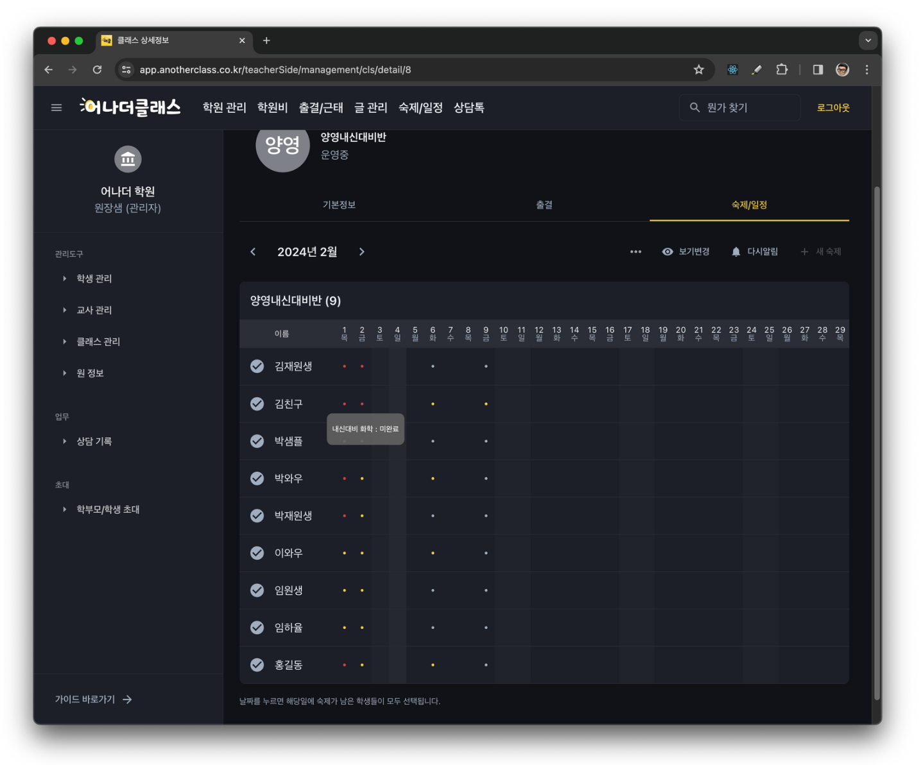Open the 가이드 바로가기 link
This screenshot has height=765, width=923.
tap(94, 700)
